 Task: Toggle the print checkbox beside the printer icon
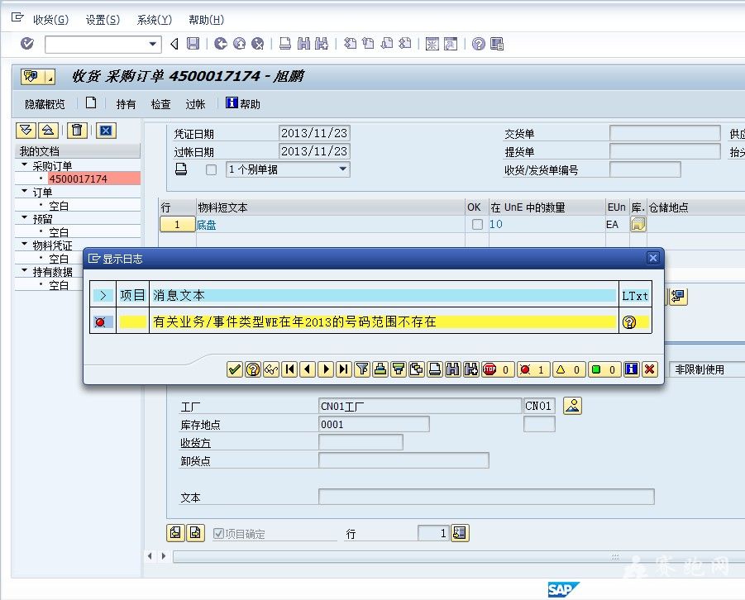click(x=211, y=169)
